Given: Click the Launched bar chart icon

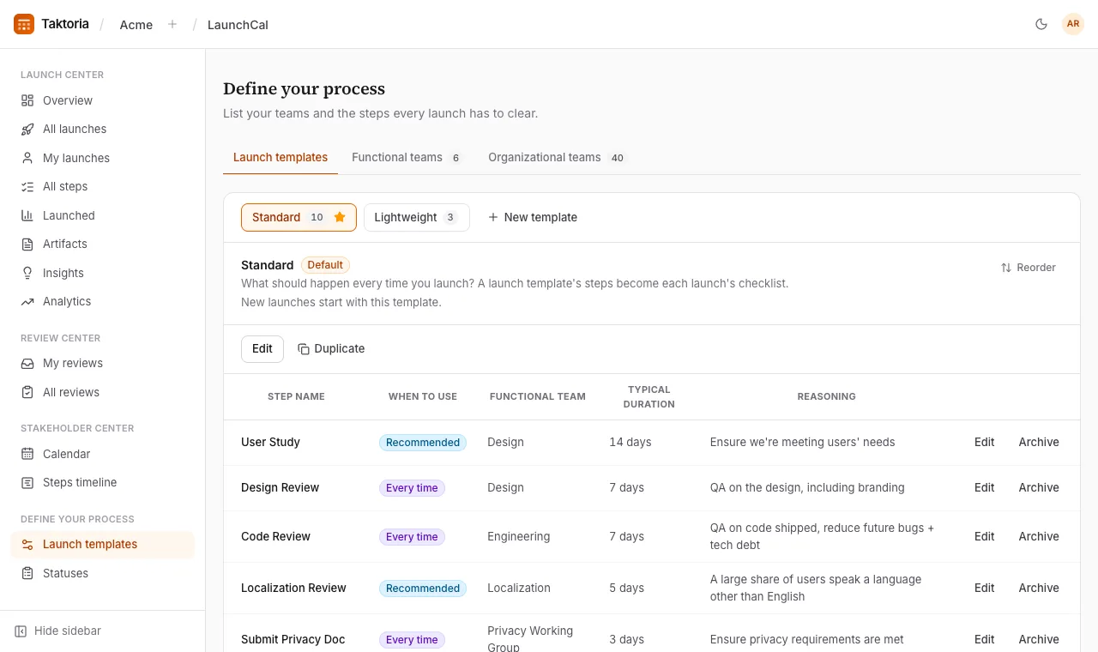Looking at the screenshot, I should click(x=27, y=215).
